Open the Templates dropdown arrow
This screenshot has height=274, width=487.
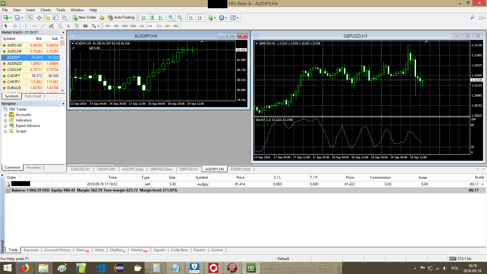237,18
